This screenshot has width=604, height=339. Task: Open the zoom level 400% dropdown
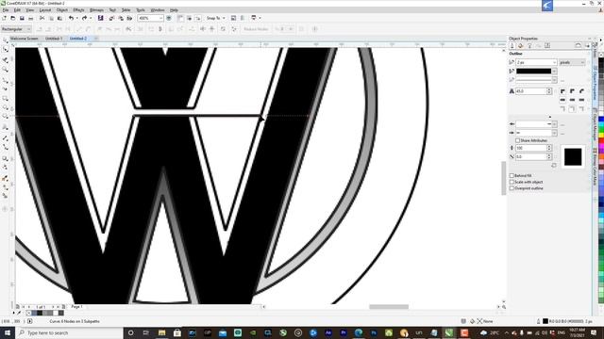coord(160,18)
